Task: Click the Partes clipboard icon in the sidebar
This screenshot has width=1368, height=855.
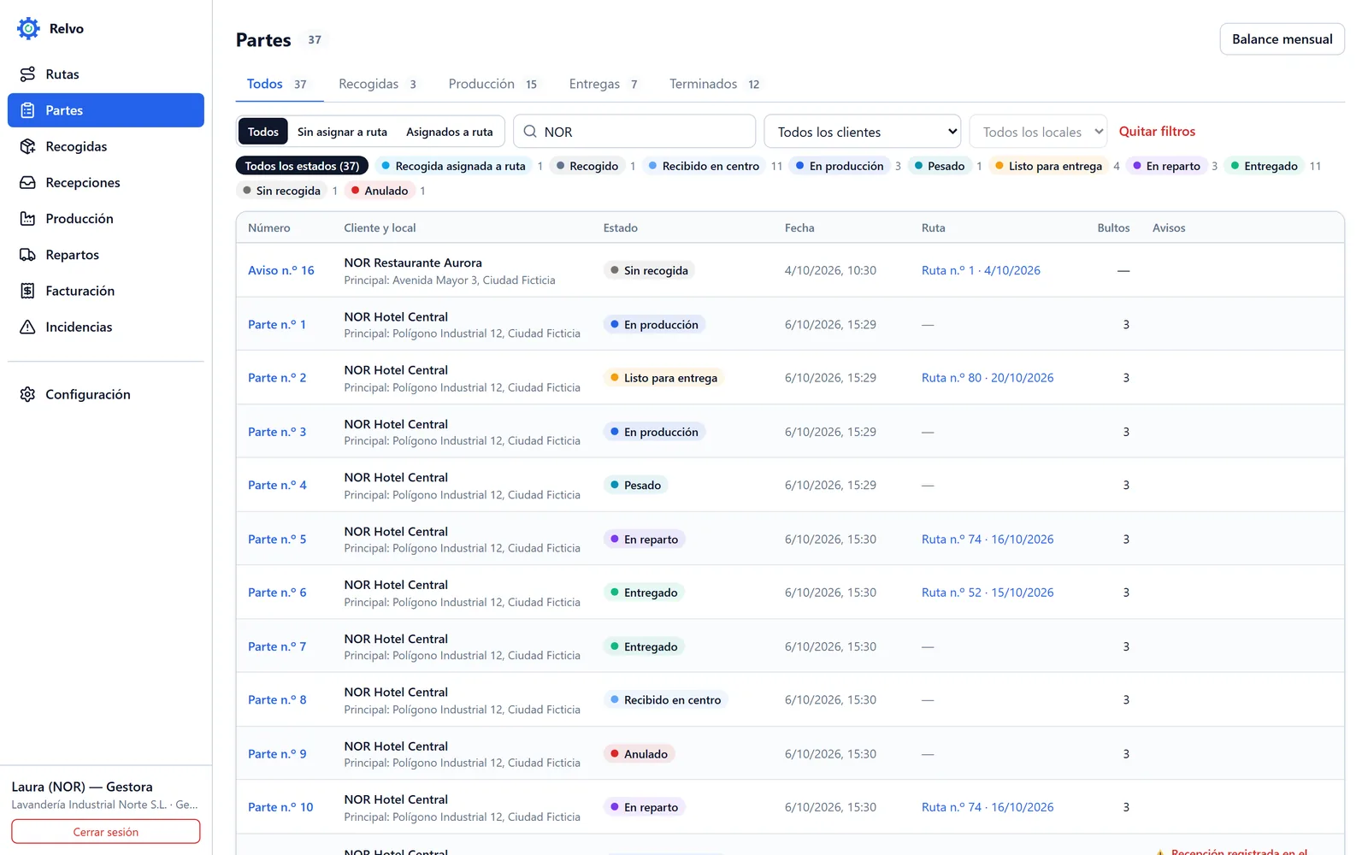Action: (27, 110)
